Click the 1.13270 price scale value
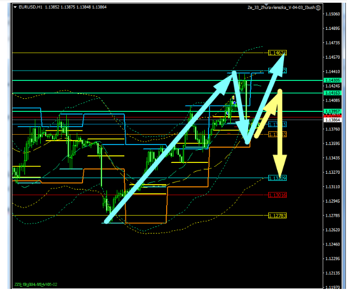 [x=333, y=172]
